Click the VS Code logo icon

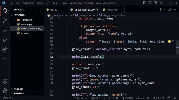[4, 3]
